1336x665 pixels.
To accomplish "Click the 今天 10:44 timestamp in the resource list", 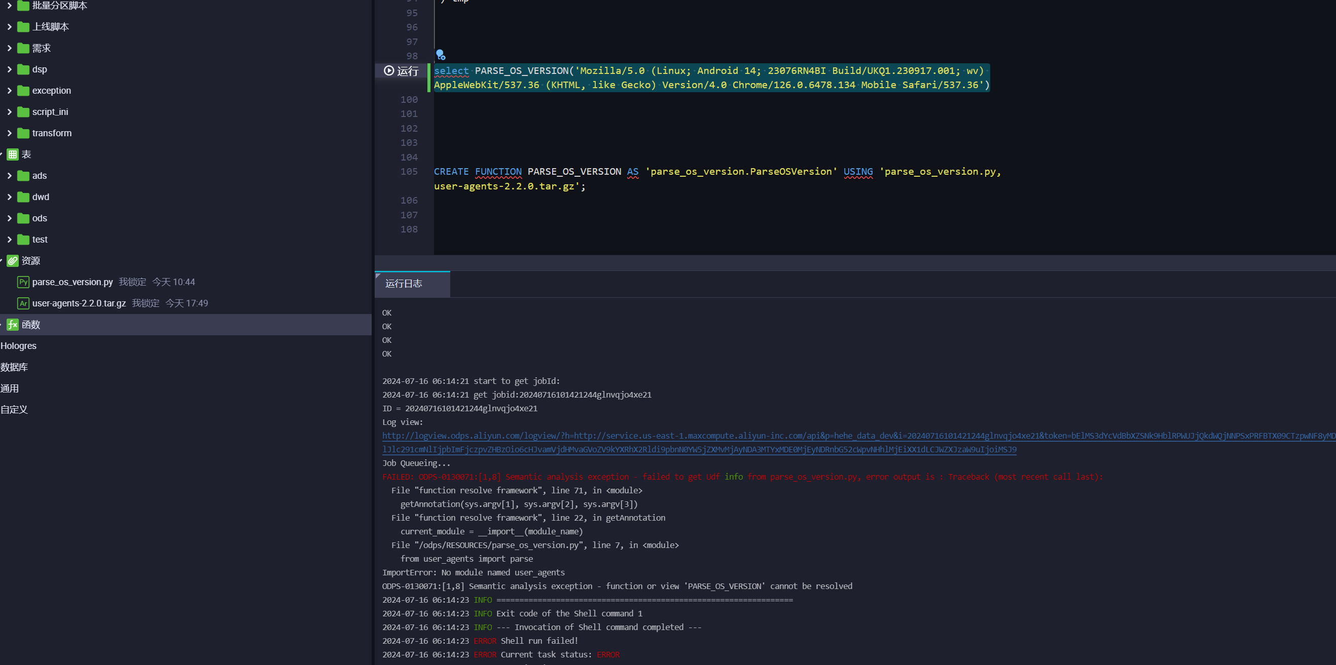I will coord(174,282).
